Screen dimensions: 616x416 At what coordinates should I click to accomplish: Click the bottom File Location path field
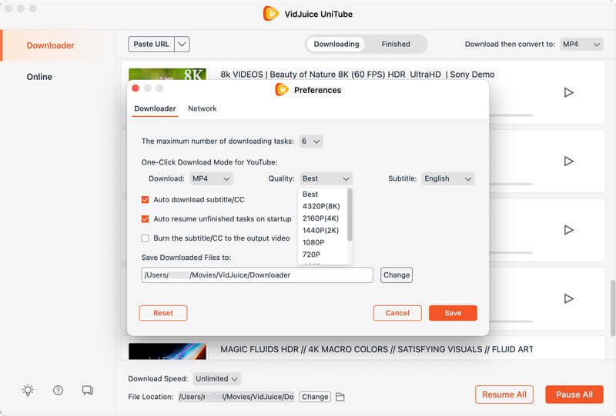[236, 397]
